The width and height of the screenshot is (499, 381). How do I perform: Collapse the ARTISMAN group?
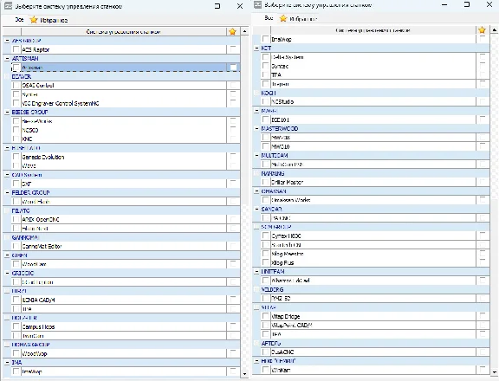[7, 59]
